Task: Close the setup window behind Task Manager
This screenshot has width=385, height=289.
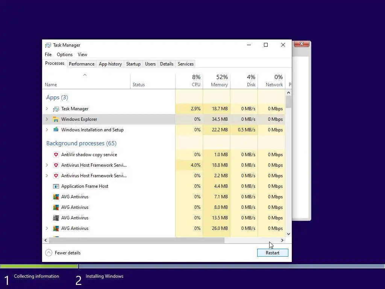Action: tap(302, 44)
